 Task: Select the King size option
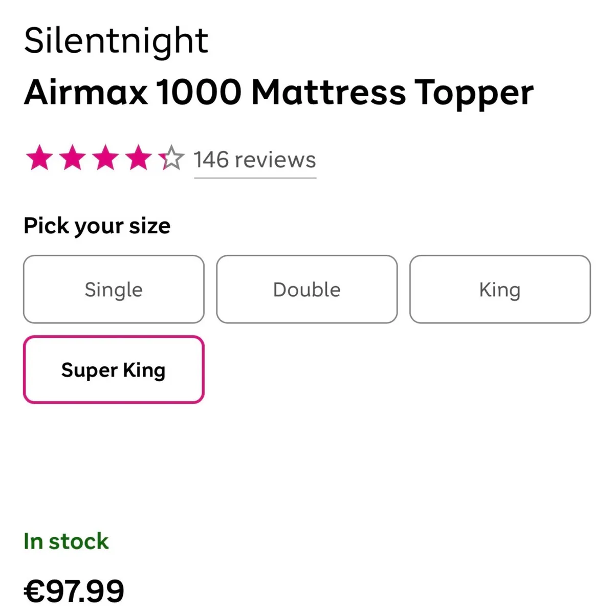pos(499,289)
